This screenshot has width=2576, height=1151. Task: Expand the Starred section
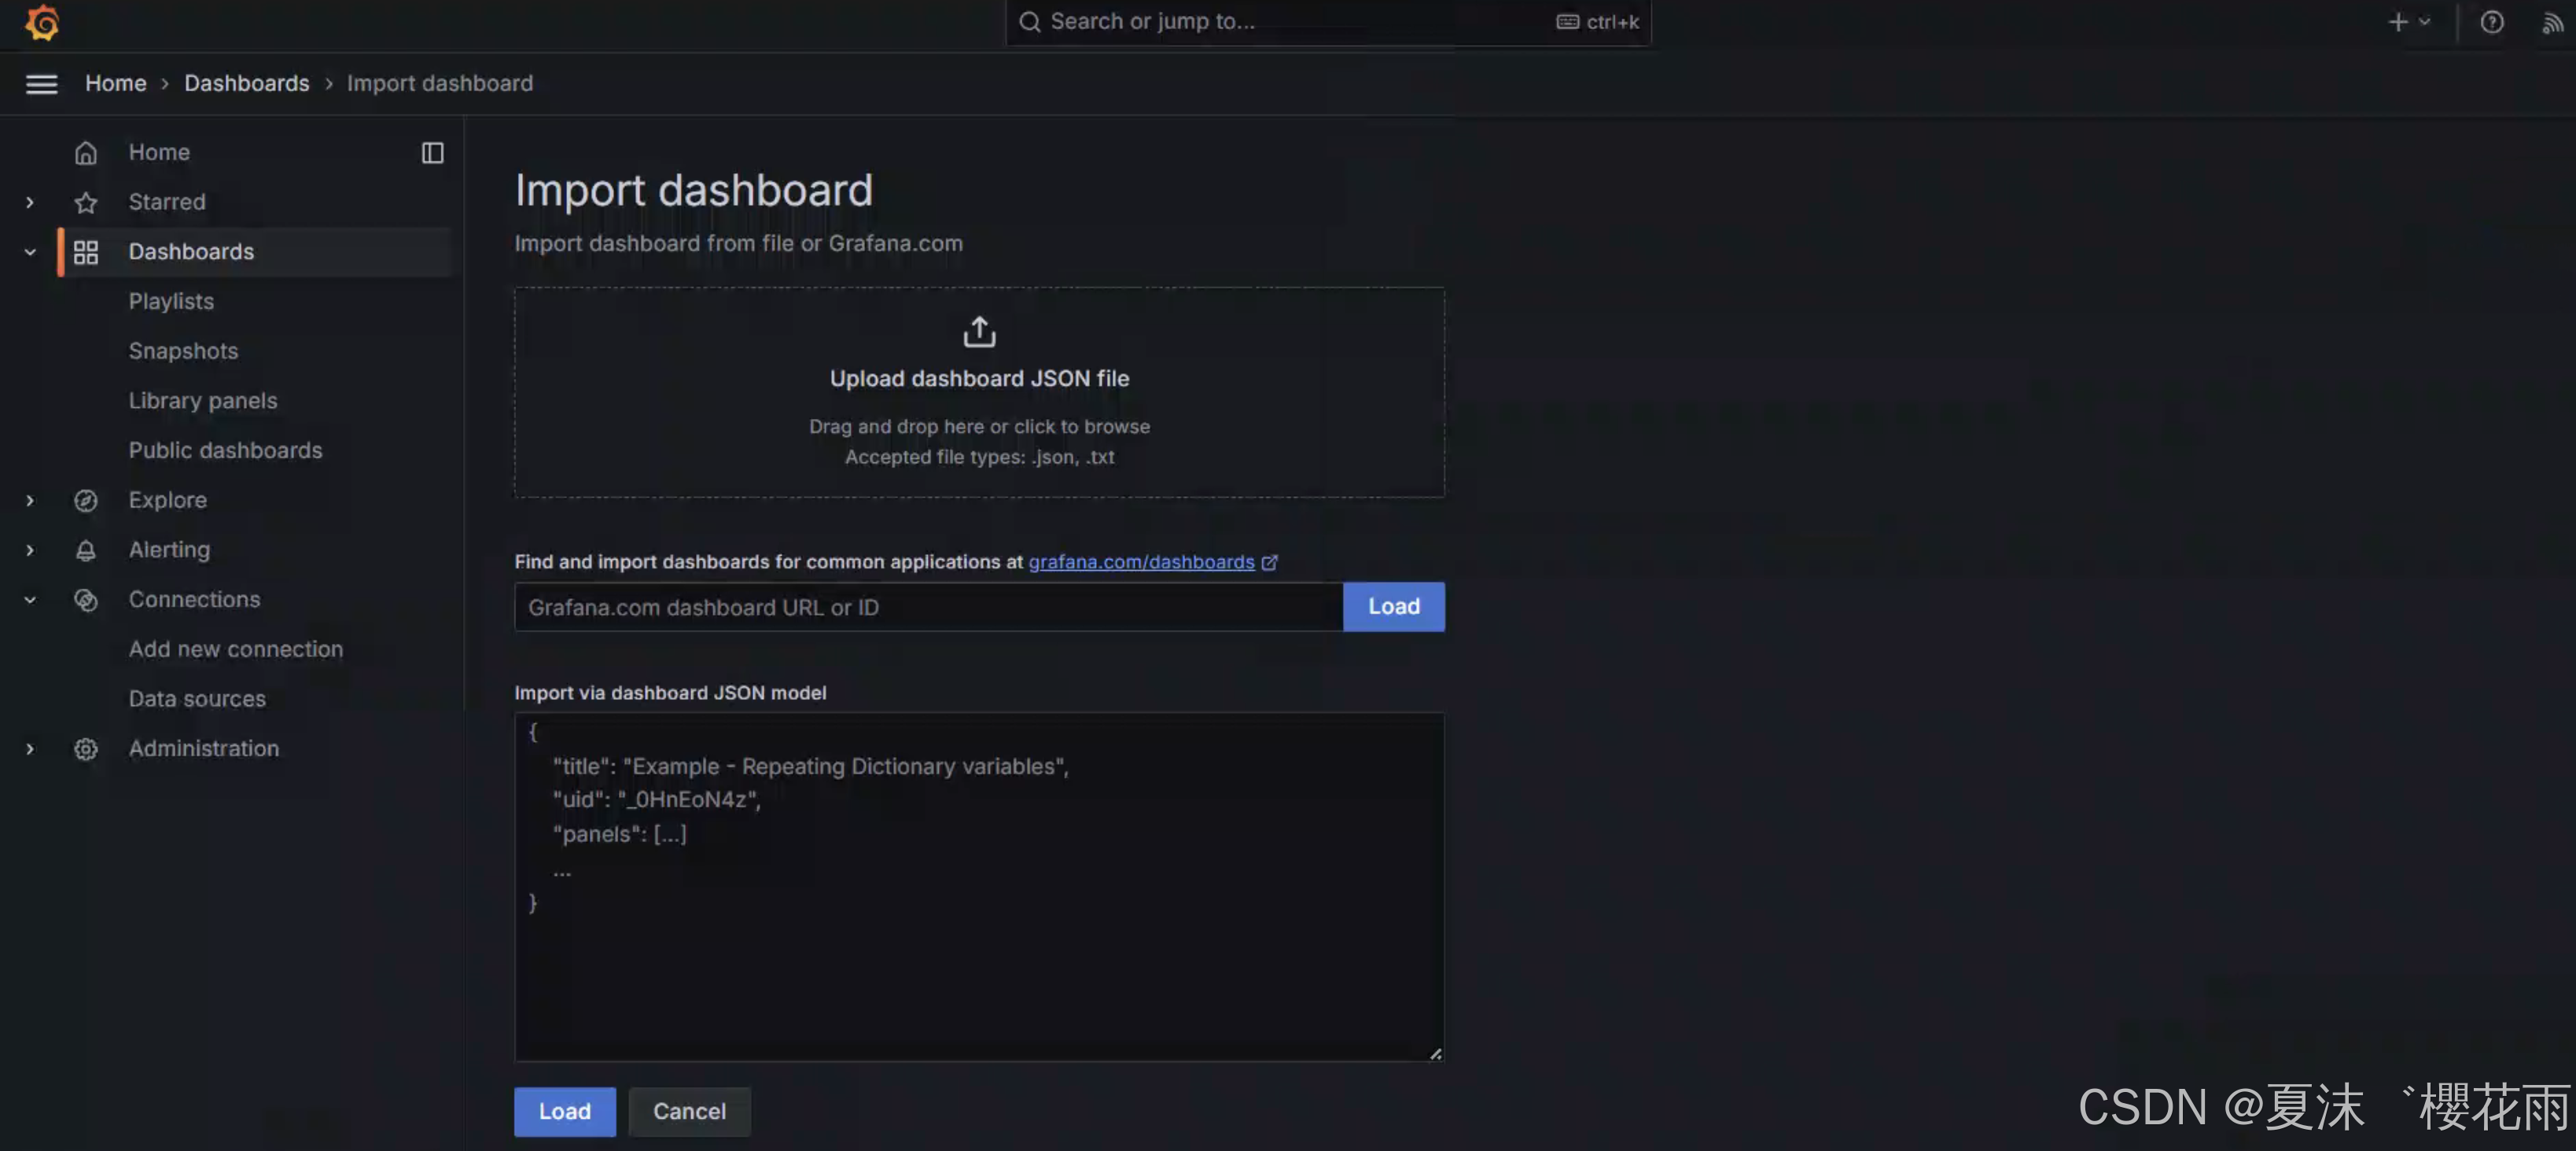click(29, 201)
